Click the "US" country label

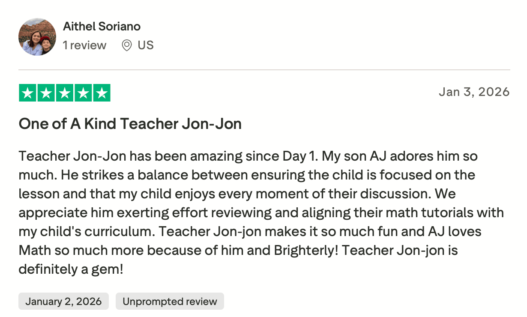pos(146,45)
